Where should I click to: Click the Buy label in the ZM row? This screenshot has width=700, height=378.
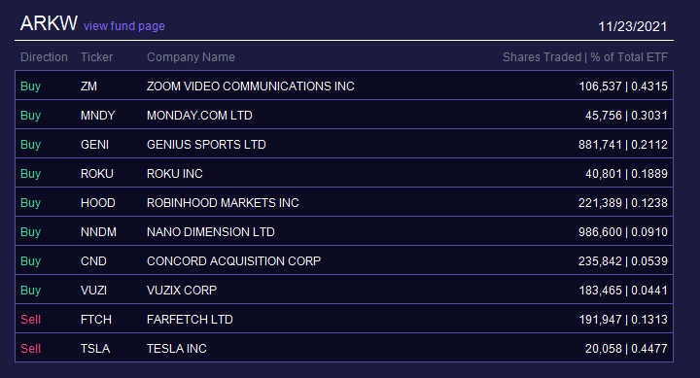[31, 86]
